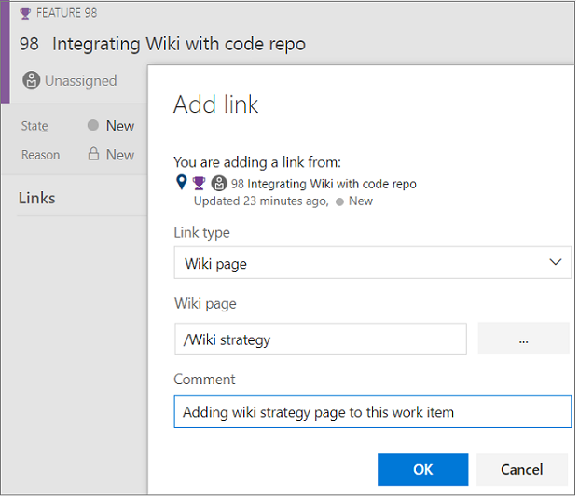Click the Unassigned assignee field
The height and width of the screenshot is (498, 579).
point(70,80)
